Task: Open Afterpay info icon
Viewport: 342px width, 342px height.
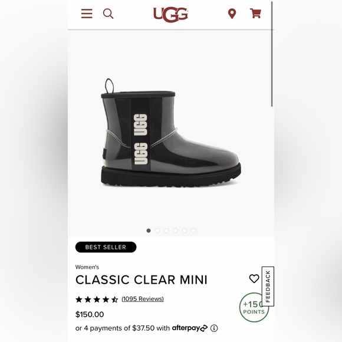Action: coord(214,328)
